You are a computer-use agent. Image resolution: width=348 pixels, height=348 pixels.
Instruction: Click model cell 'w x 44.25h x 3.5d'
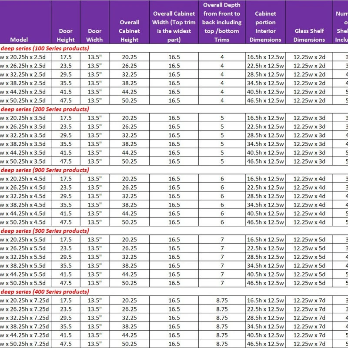tap(25, 153)
